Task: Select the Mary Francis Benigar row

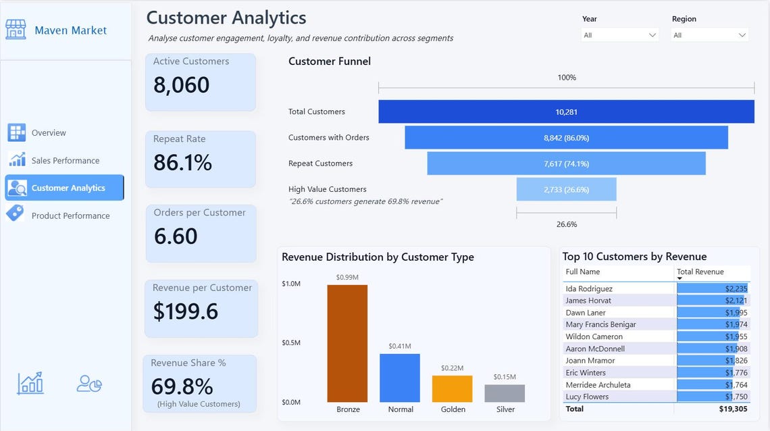Action: point(657,324)
